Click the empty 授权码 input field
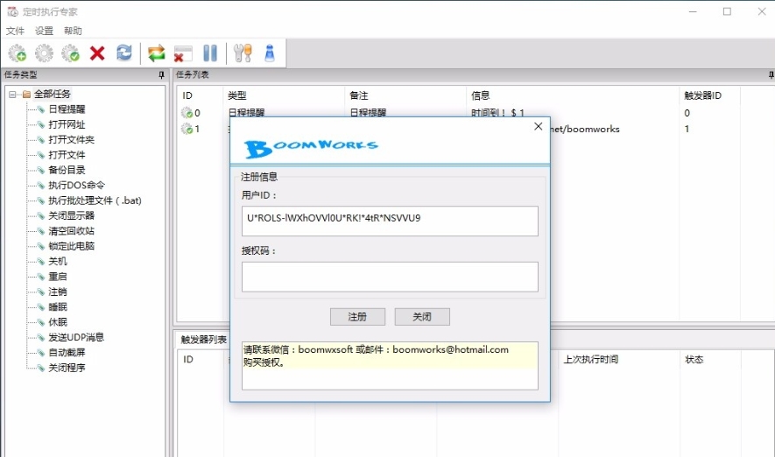This screenshot has width=775, height=457. 390,277
